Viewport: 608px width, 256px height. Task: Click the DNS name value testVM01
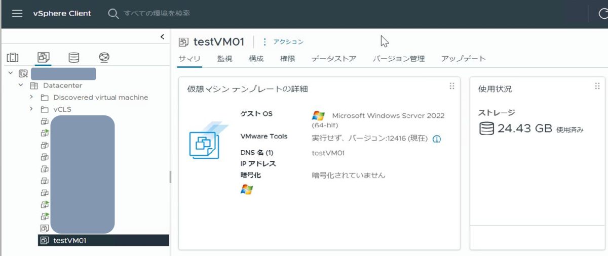(328, 153)
